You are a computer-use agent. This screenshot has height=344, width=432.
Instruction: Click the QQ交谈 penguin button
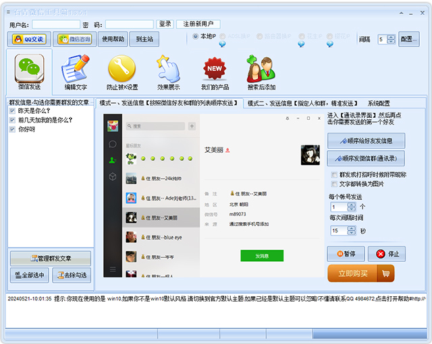(x=29, y=39)
